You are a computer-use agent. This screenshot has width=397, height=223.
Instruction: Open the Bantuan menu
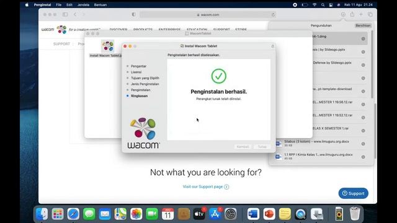pyautogui.click(x=100, y=5)
